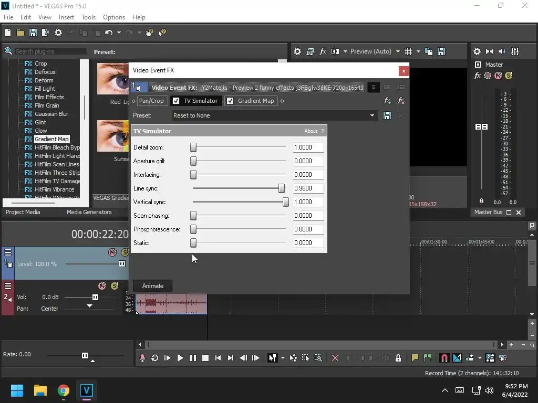
Task: Click the About link in TV Simulator
Action: (311, 131)
